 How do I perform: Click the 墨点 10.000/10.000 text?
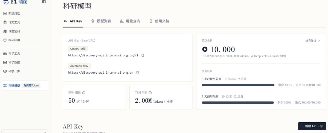[x=308, y=85]
